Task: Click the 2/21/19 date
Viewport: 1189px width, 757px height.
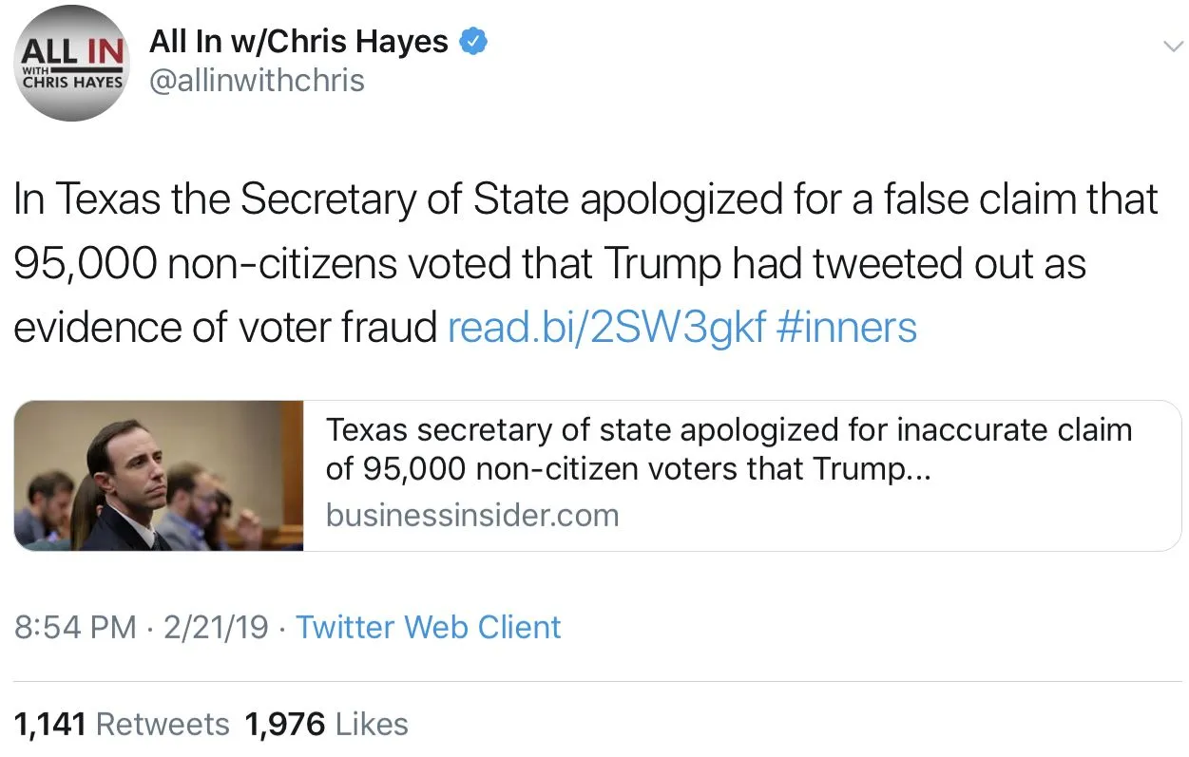Action: [x=215, y=627]
